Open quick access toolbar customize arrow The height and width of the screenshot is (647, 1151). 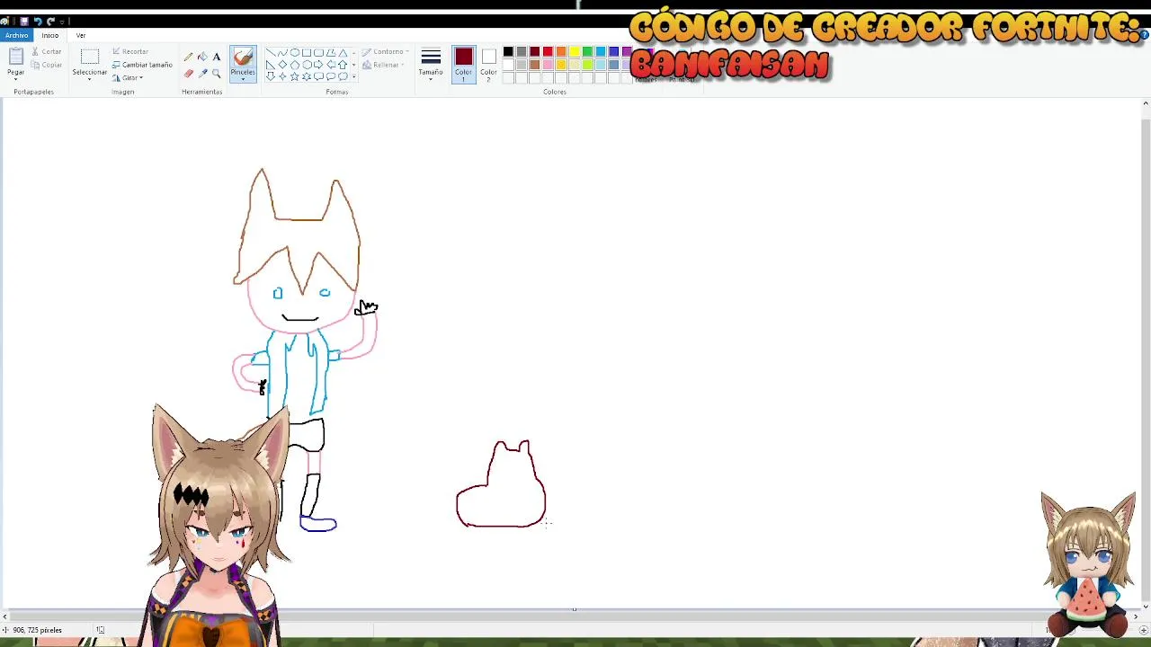[x=62, y=22]
